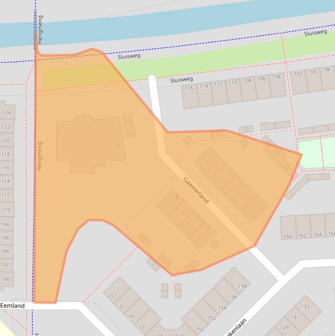Click house number 5 on Gaasterland
Image resolution: width=335 pixels, height=336 pixels.
(x=226, y=193)
